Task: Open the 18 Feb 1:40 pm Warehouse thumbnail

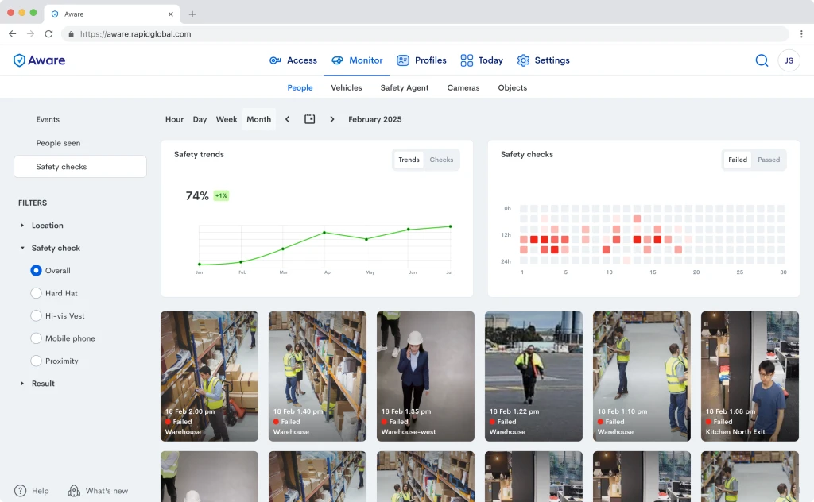Action: coord(317,376)
